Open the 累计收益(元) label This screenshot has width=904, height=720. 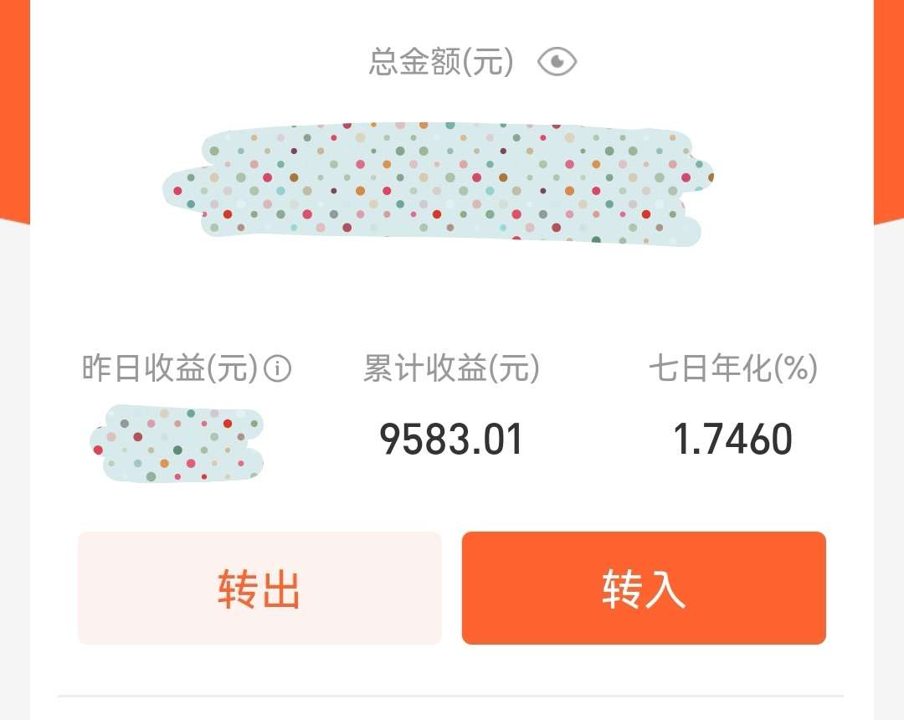pyautogui.click(x=451, y=368)
